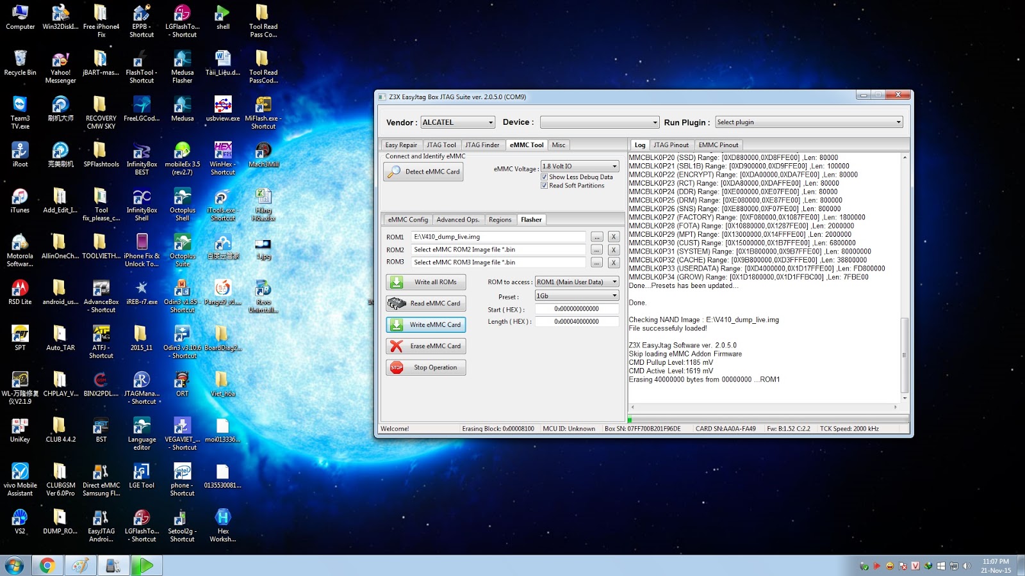Click the green erase progress bar
Viewport: 1025px width, 576px height.
[x=630, y=420]
